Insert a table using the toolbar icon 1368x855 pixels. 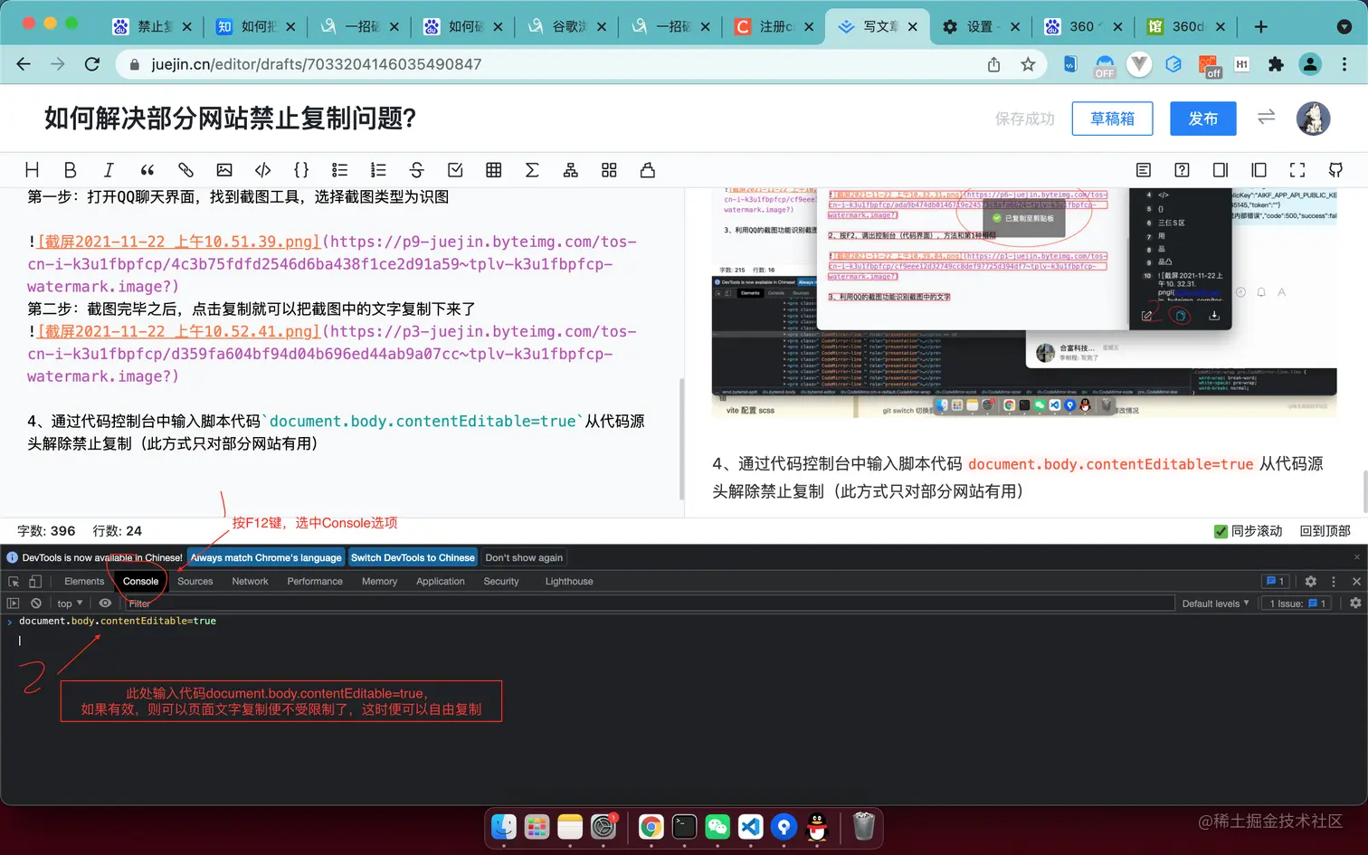click(493, 169)
